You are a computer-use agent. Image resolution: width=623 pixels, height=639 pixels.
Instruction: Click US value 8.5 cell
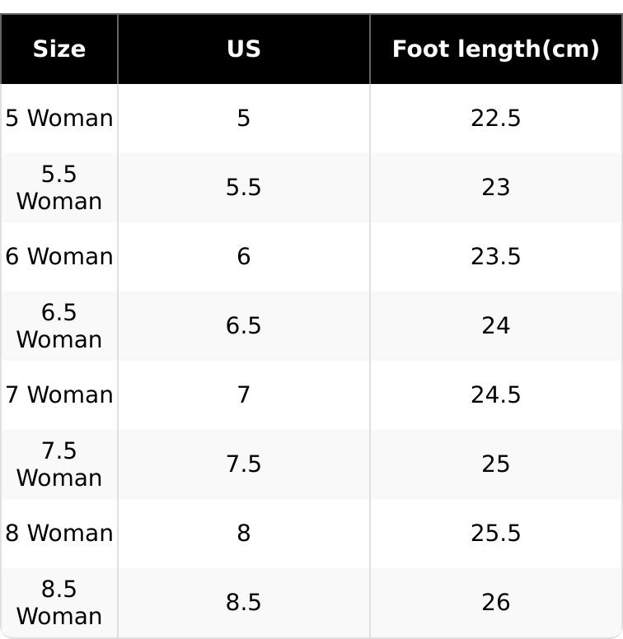point(244,603)
